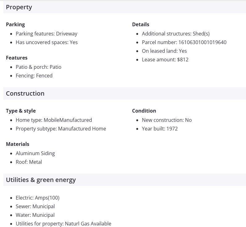Click the Construction section header
Viewport: 246px width, 227px height.
[x=25, y=93]
